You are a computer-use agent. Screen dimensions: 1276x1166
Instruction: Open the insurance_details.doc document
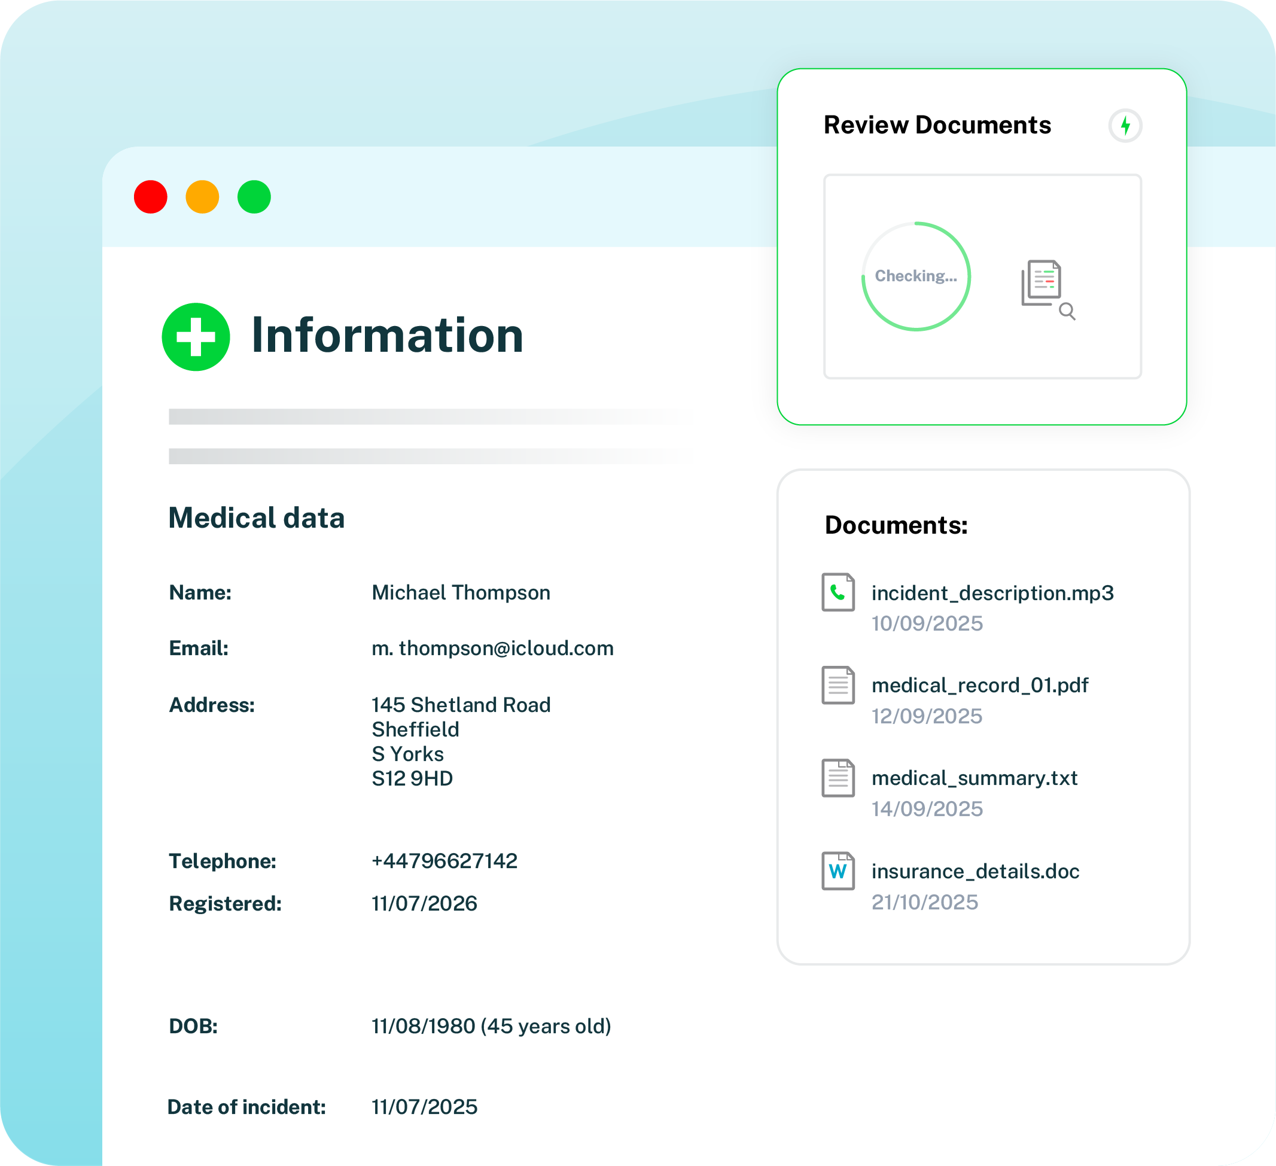(974, 872)
